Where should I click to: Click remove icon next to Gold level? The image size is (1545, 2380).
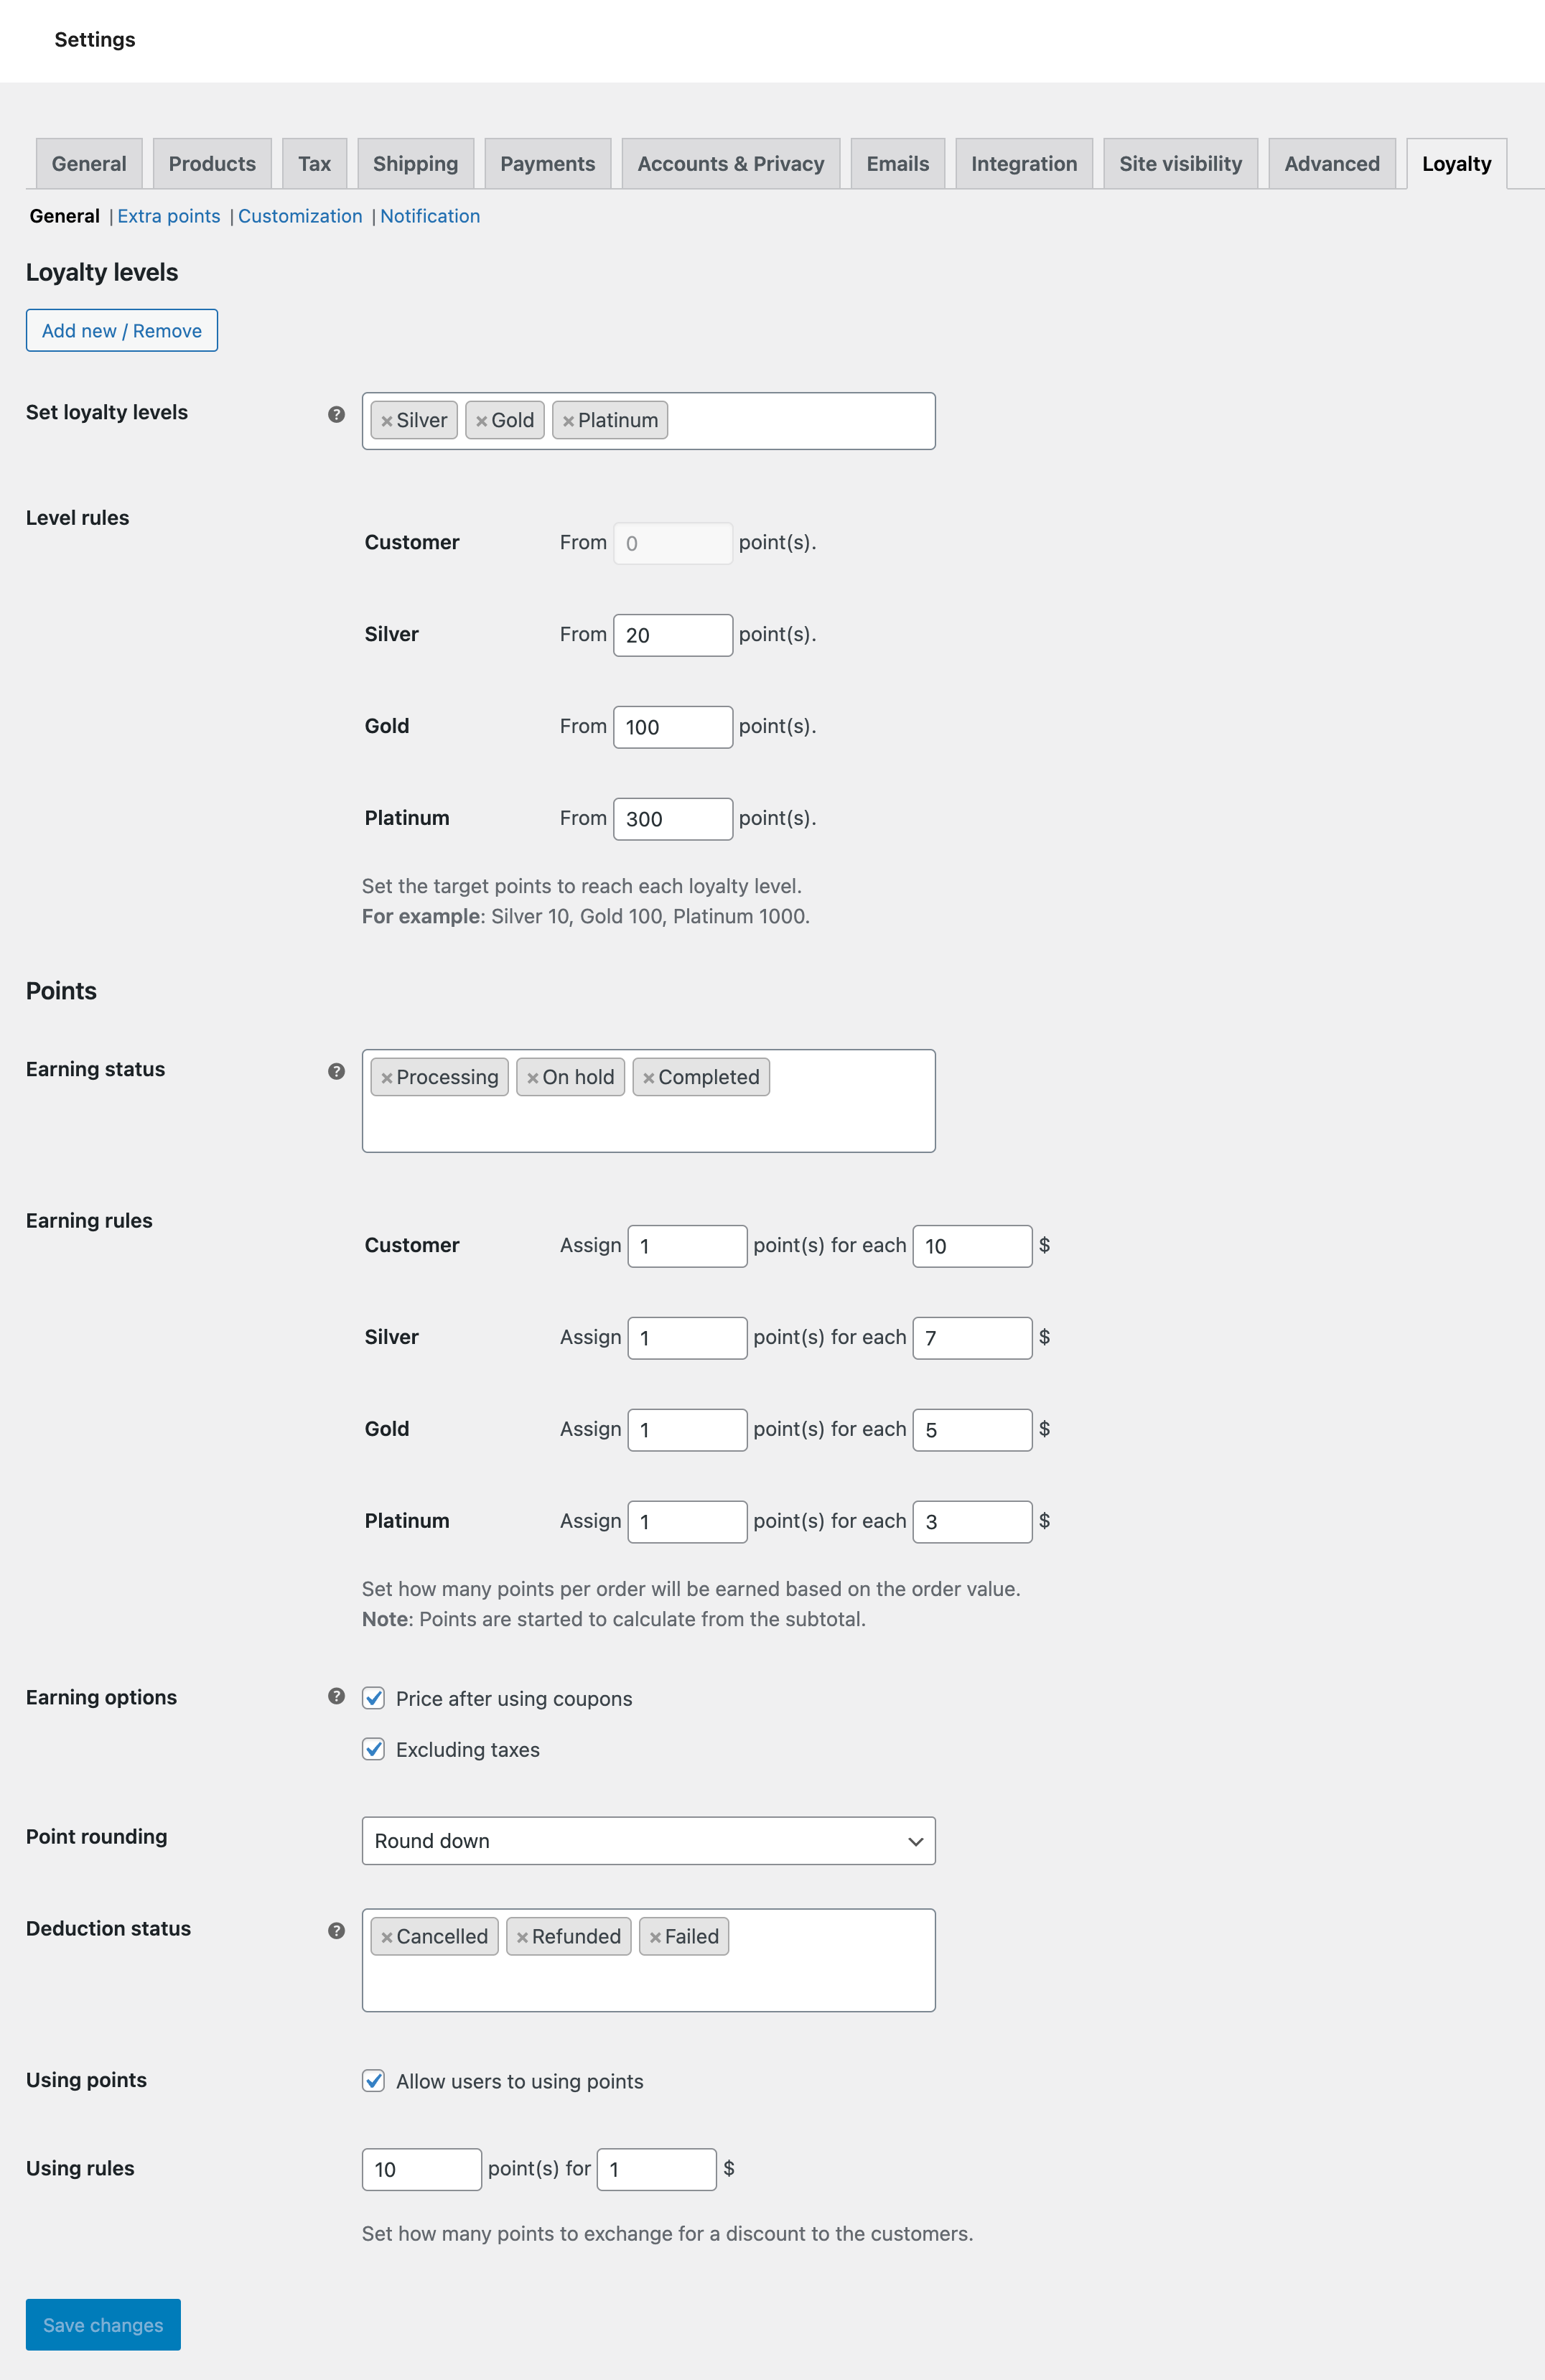(x=482, y=420)
